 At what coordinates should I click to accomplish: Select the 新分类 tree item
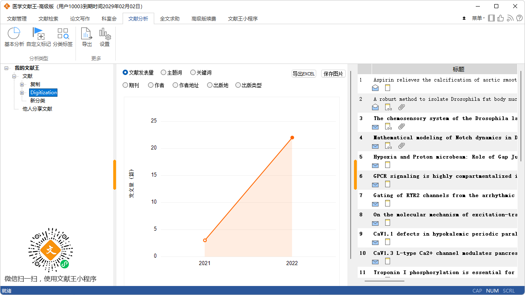pyautogui.click(x=37, y=100)
